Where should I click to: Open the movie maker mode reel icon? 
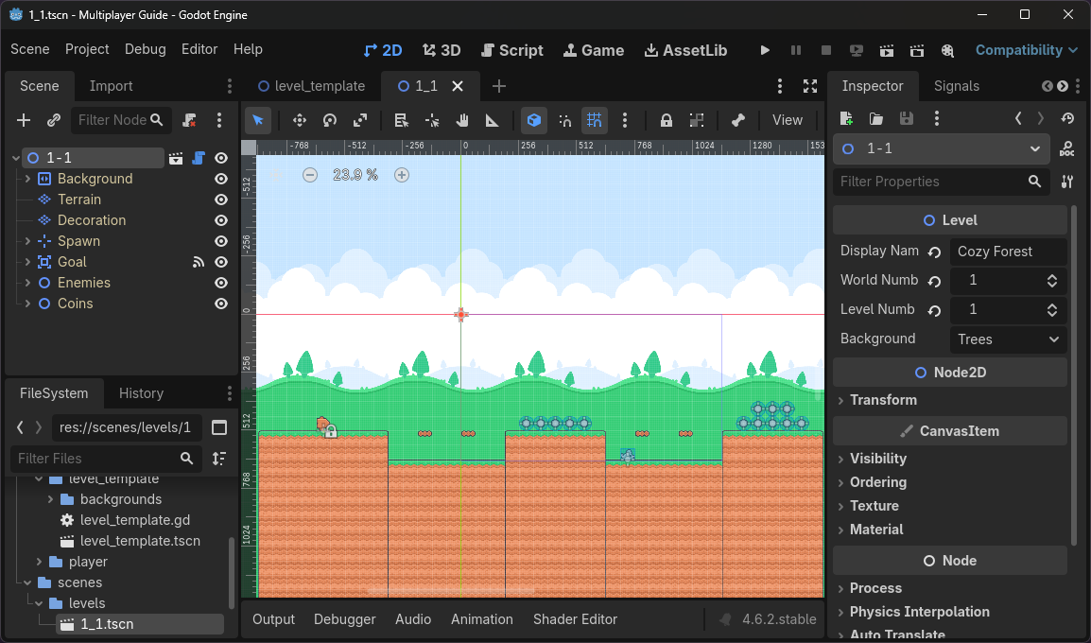[x=947, y=50]
